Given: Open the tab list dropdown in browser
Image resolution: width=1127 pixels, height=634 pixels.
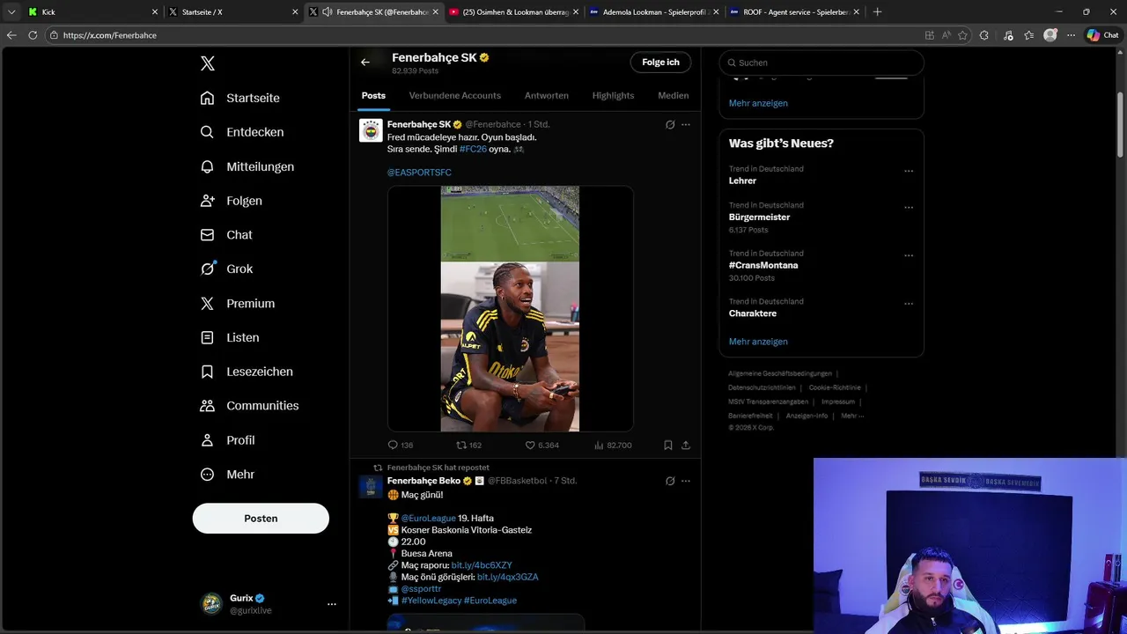Looking at the screenshot, I should point(11,12).
